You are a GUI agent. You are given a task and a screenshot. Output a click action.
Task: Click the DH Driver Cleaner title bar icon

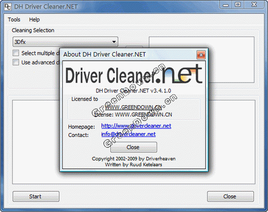8,7
